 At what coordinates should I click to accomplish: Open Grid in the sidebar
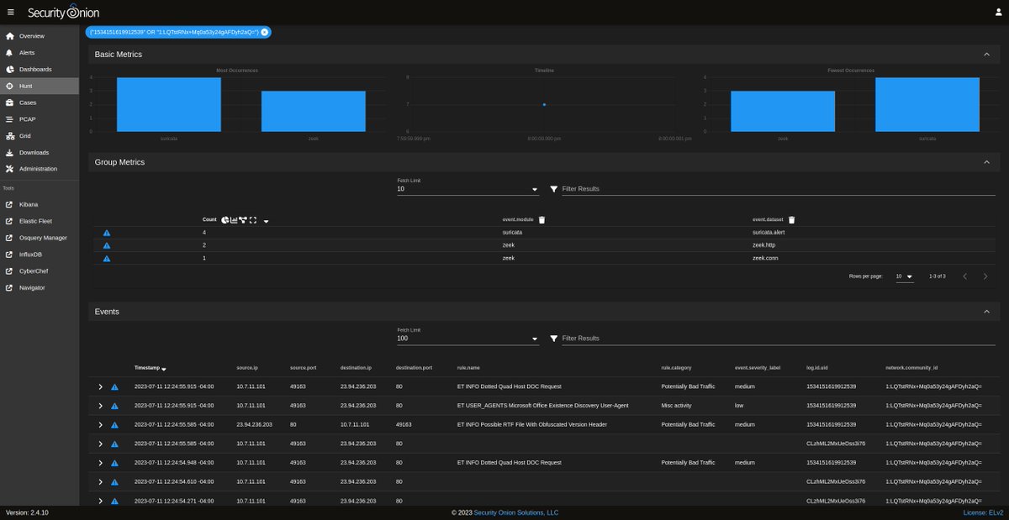point(40,135)
